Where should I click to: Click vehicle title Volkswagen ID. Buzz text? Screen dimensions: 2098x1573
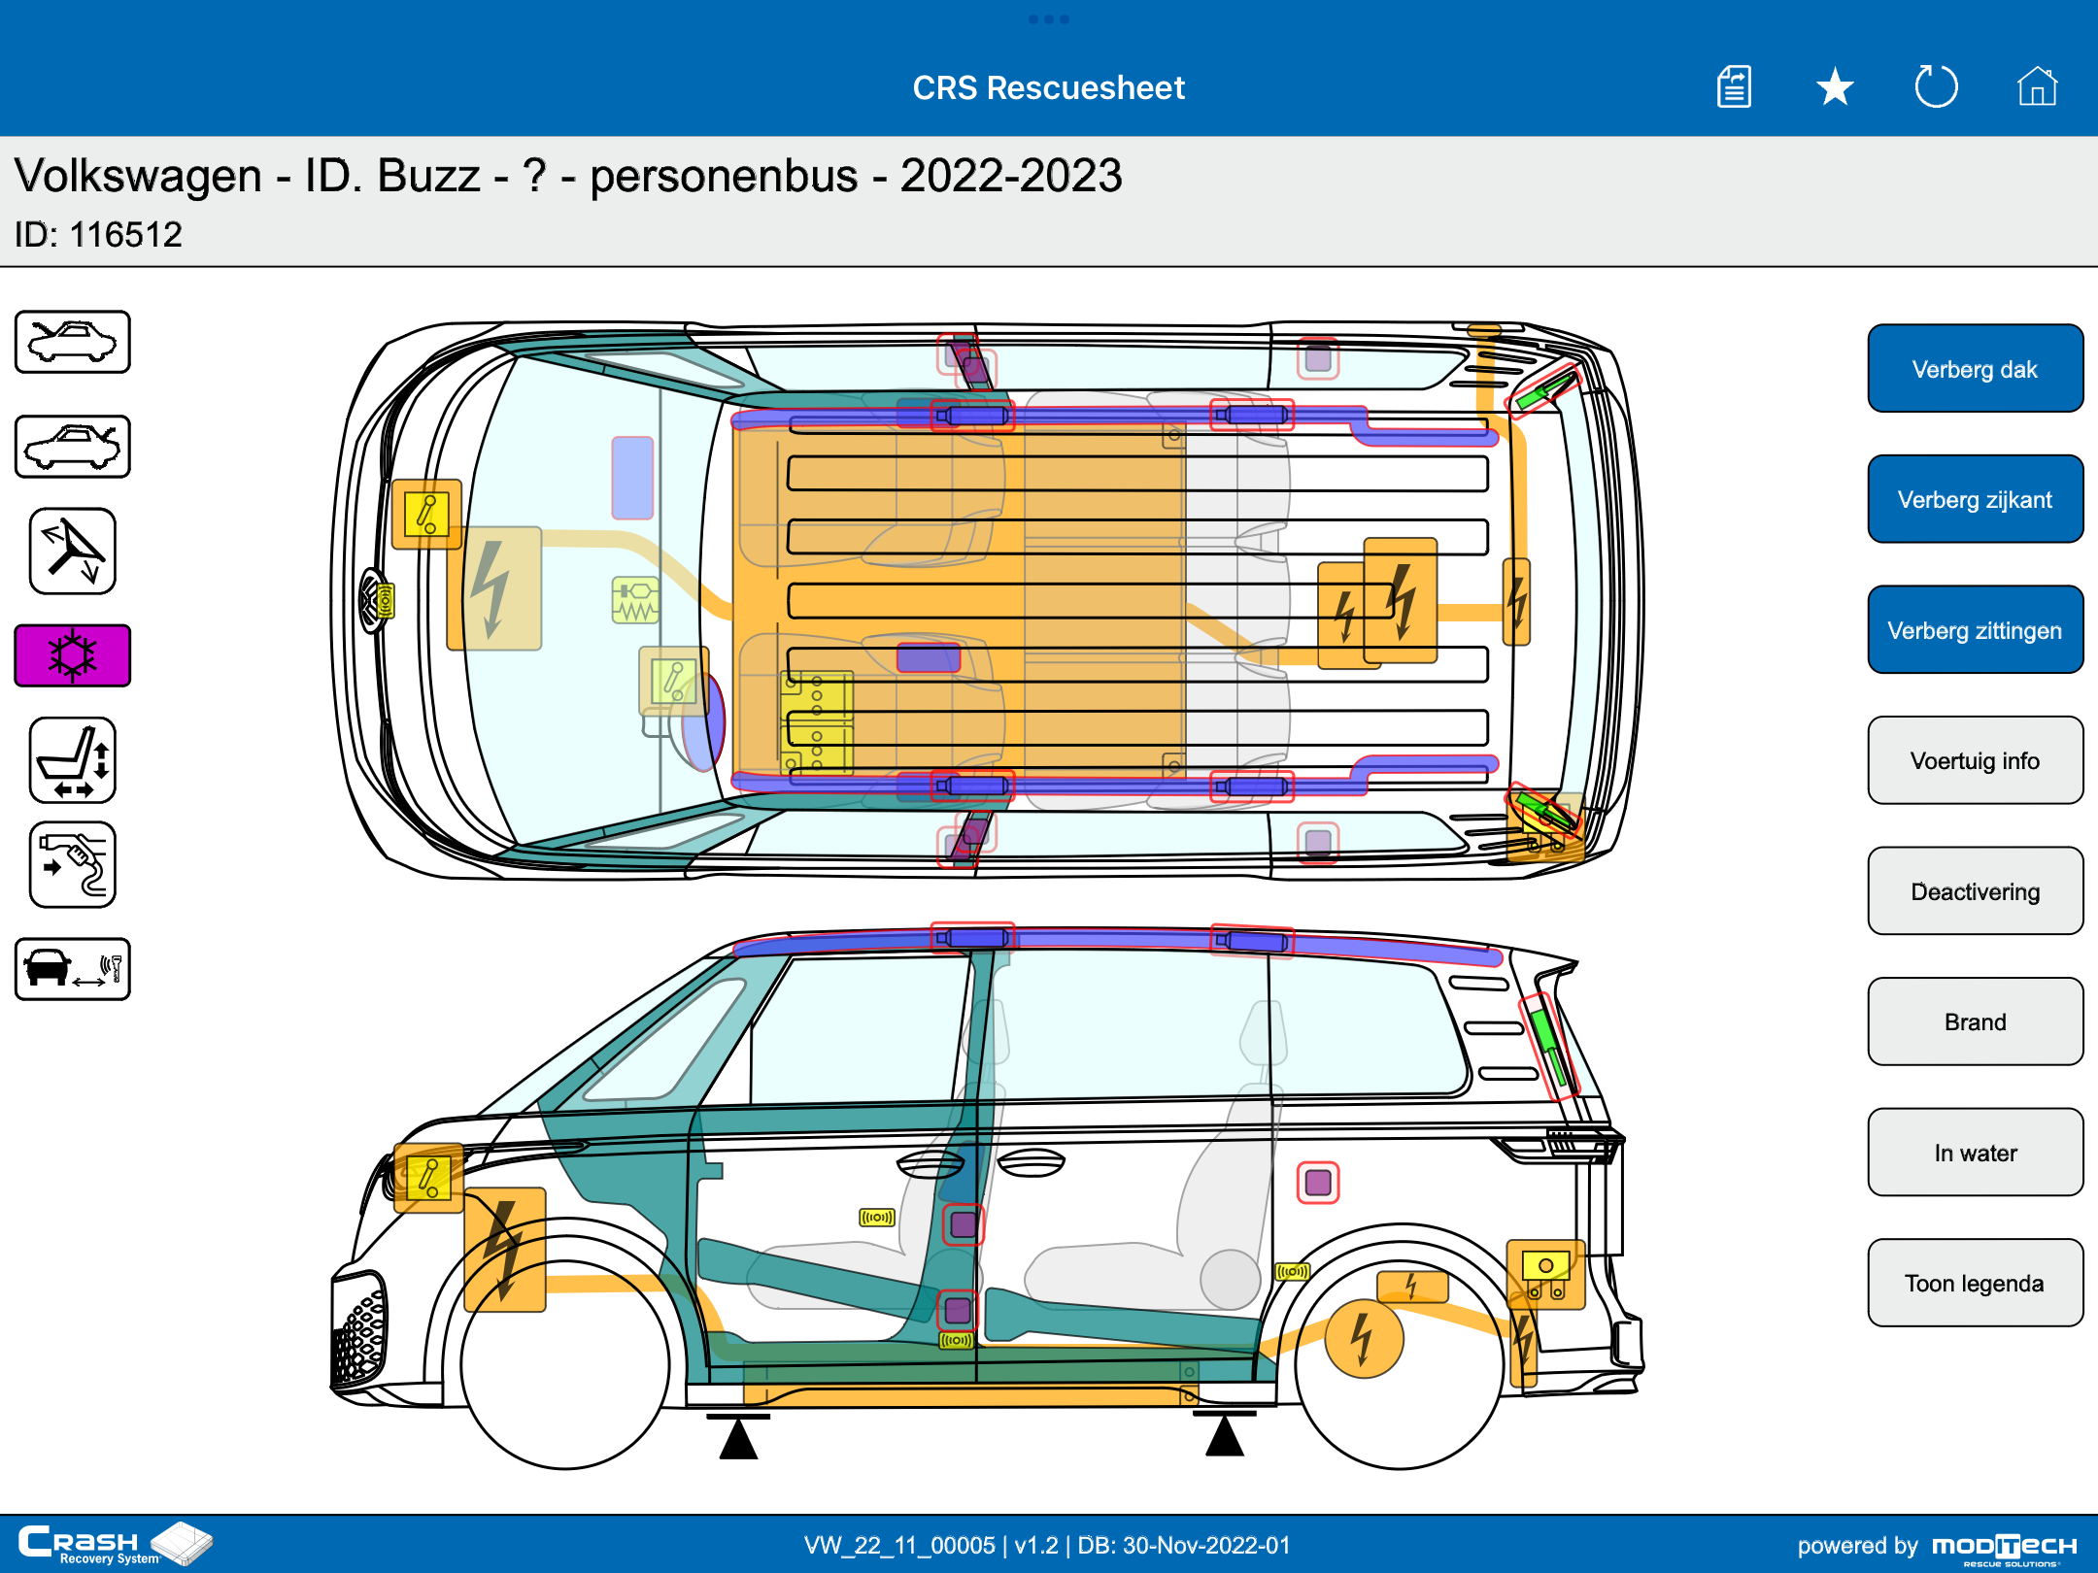[x=568, y=176]
